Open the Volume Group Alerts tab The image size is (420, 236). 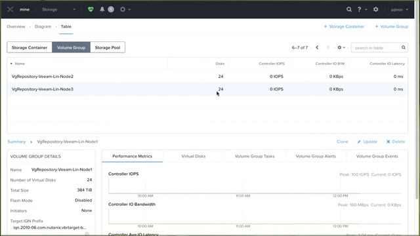(316, 156)
